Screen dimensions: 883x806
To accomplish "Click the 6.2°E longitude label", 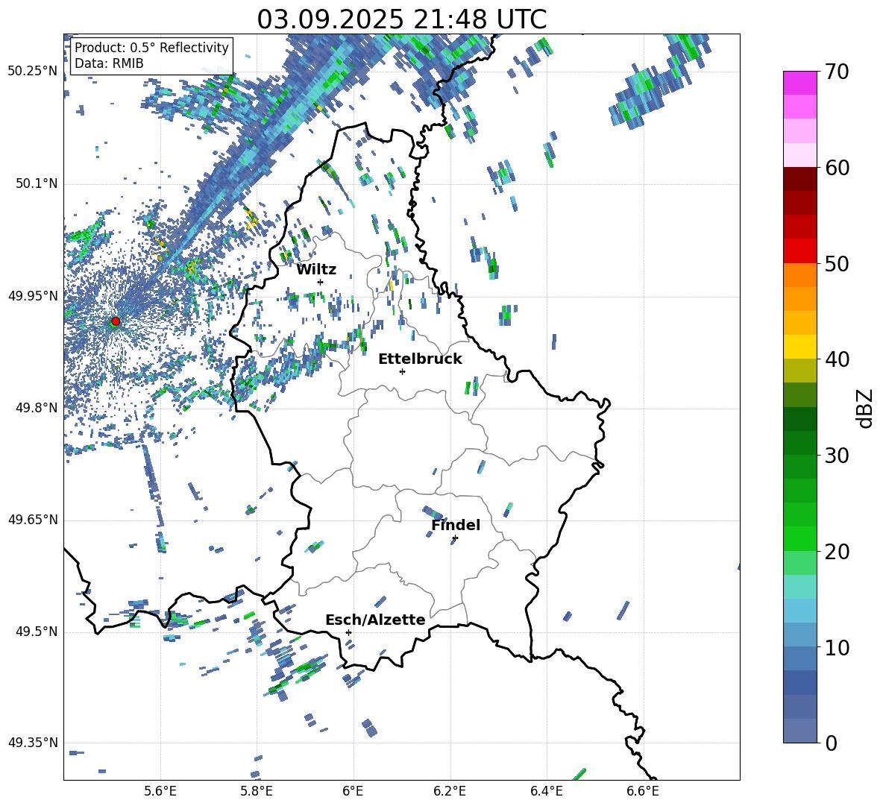I will point(450,791).
